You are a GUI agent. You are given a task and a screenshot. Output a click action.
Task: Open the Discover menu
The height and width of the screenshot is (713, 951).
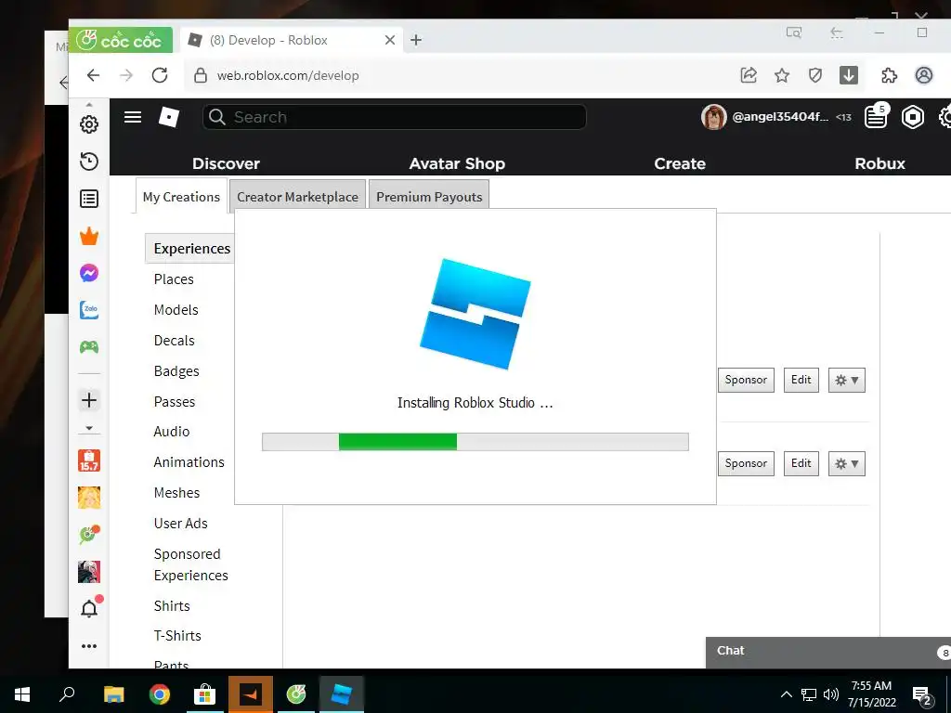point(227,163)
